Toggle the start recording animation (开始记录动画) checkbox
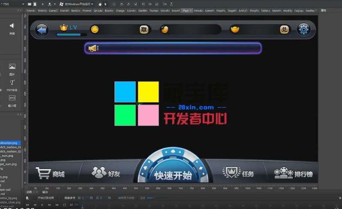This screenshot has width=342, height=209. pos(35,198)
